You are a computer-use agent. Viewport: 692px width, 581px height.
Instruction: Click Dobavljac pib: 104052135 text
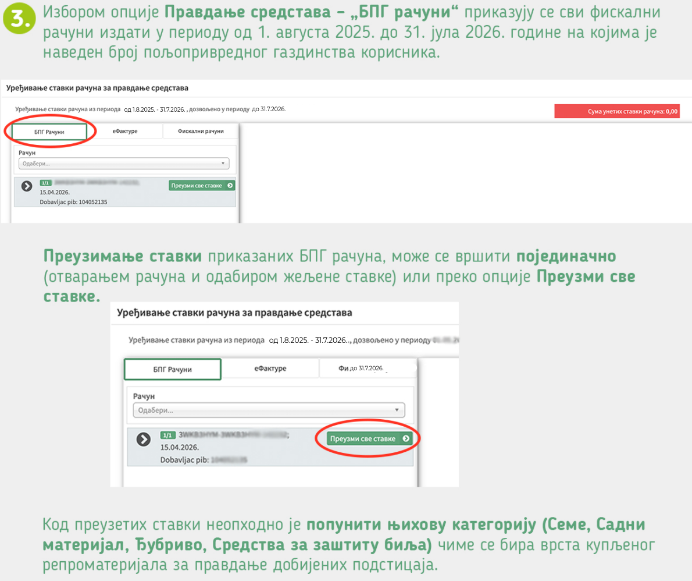tap(73, 202)
